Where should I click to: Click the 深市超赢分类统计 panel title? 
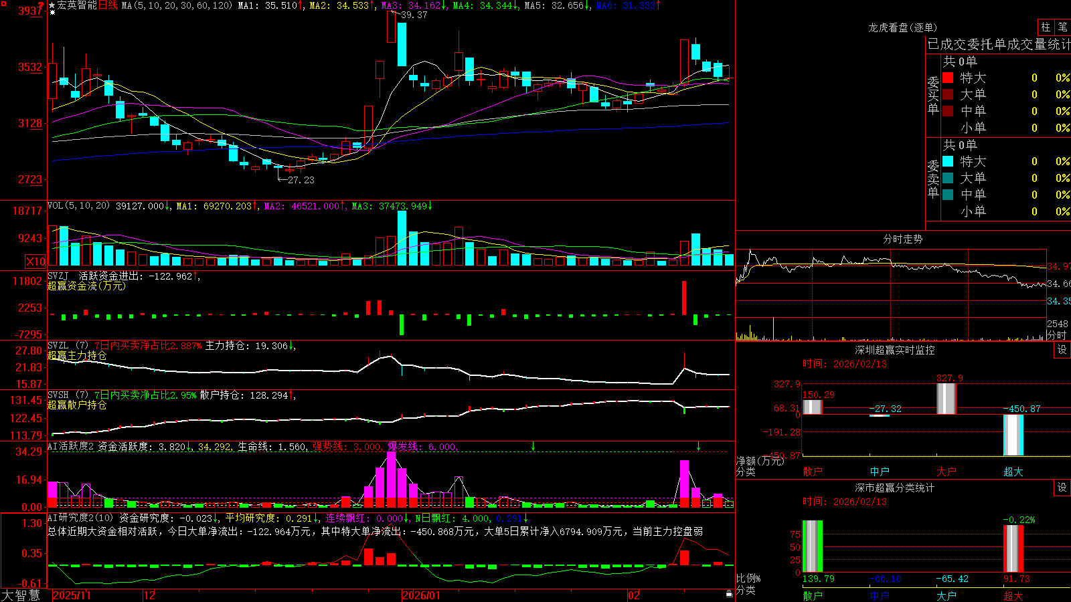894,488
